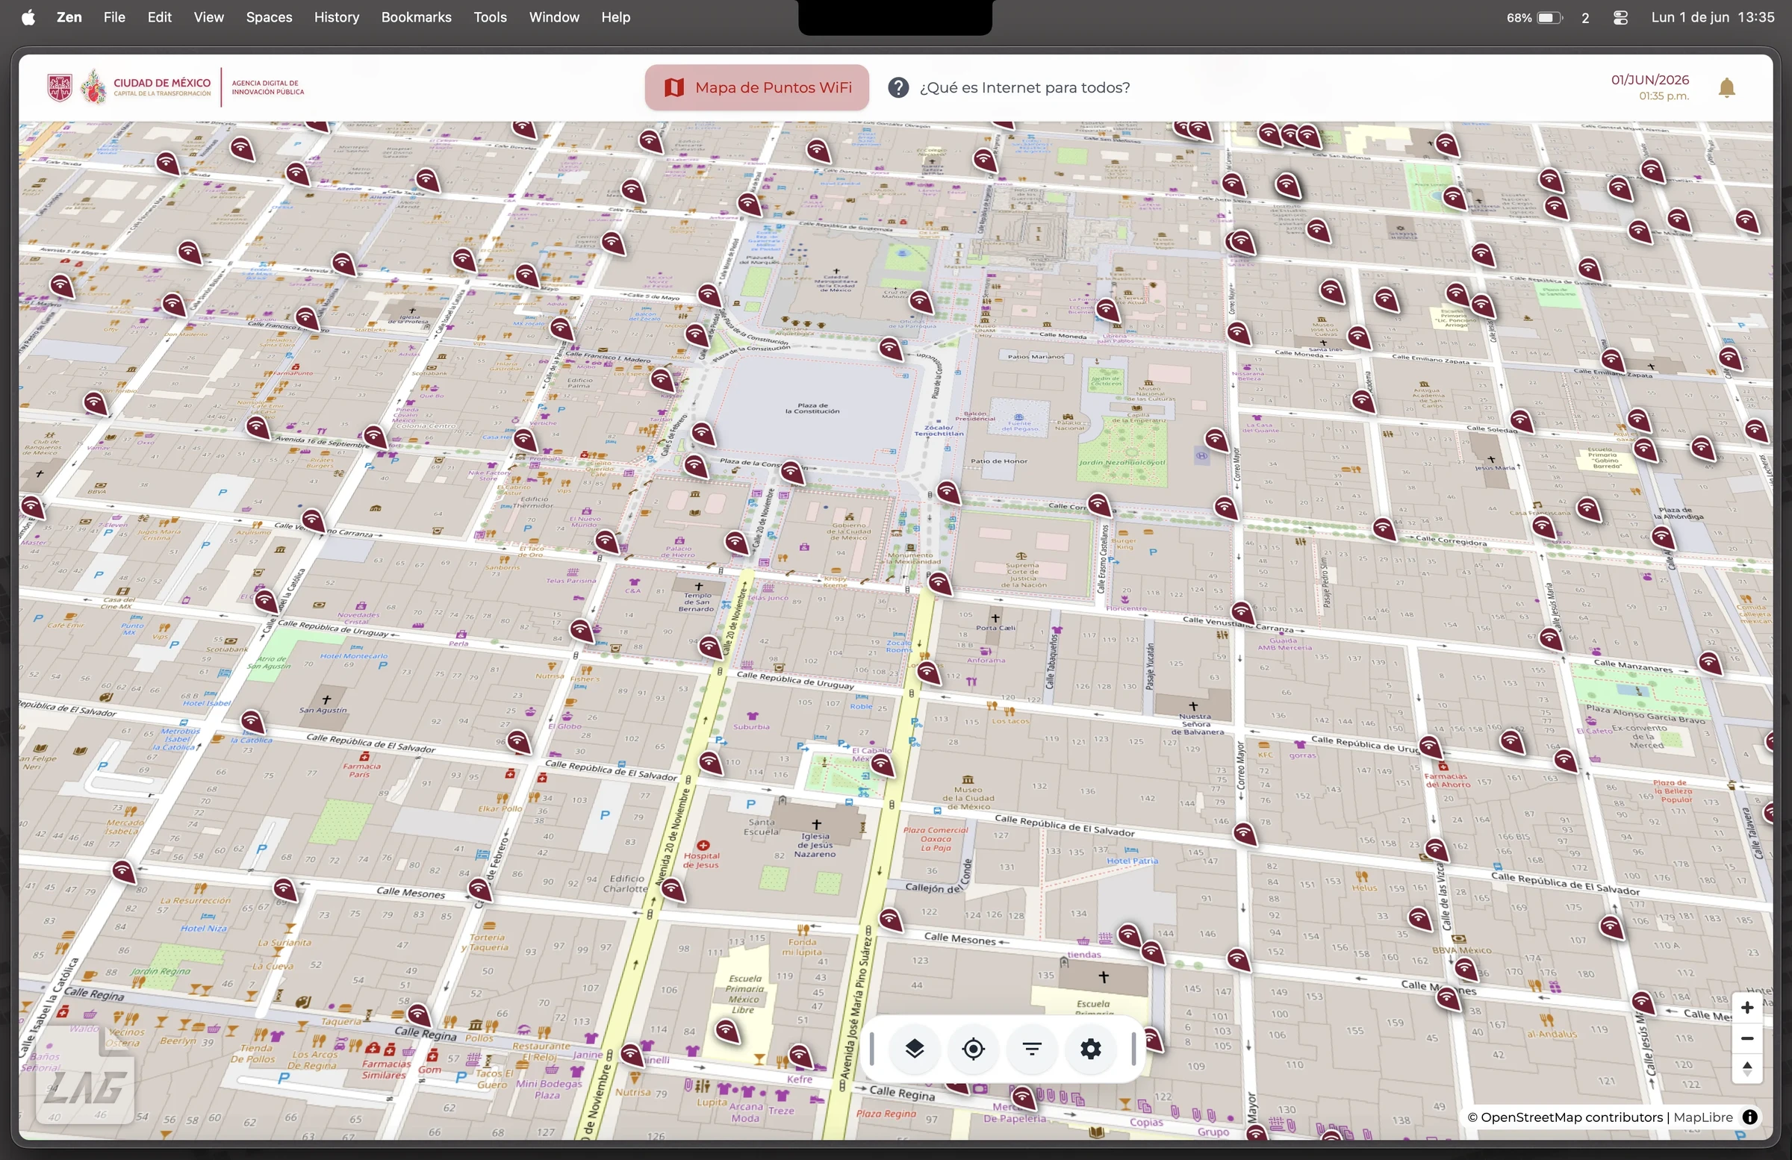Open the map layers button

(x=914, y=1049)
